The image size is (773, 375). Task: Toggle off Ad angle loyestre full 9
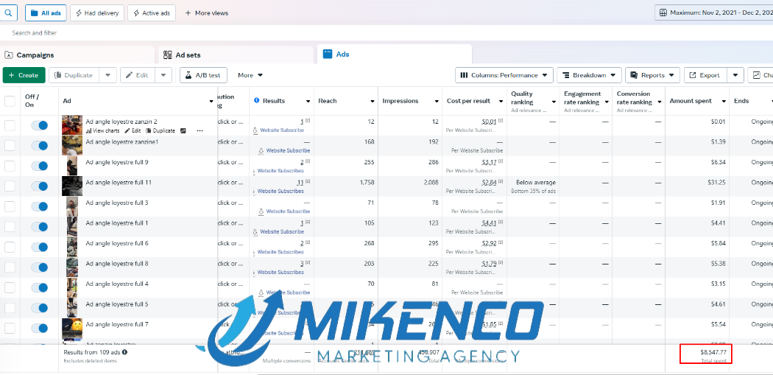pyautogui.click(x=40, y=166)
